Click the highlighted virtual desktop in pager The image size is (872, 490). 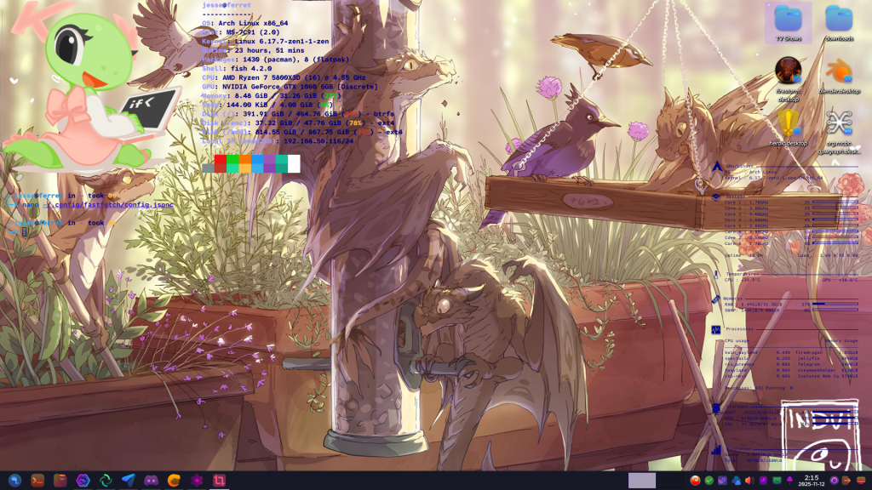[x=641, y=481]
